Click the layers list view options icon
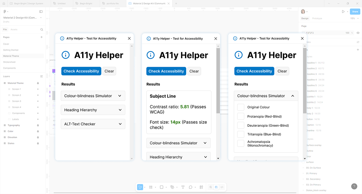 click(x=41, y=76)
